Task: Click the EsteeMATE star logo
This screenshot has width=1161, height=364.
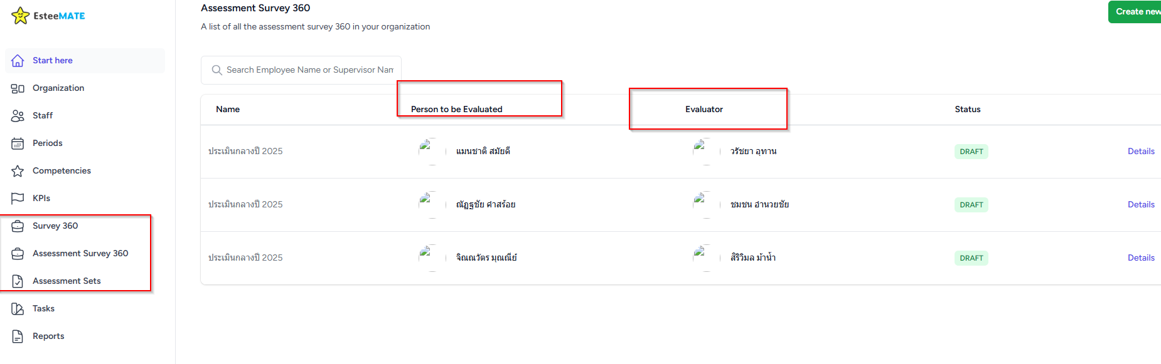Action: [21, 15]
